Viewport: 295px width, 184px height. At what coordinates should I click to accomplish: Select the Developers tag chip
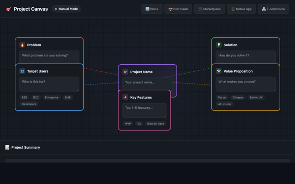tap(29, 104)
